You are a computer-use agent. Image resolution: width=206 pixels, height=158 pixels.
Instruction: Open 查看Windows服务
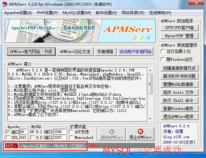coord(179,108)
